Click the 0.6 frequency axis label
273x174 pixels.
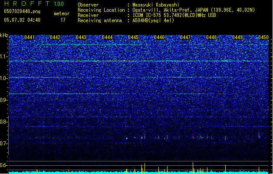(4, 165)
